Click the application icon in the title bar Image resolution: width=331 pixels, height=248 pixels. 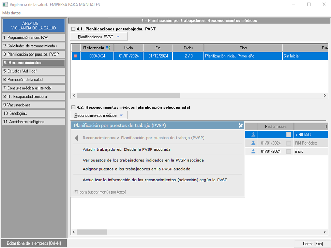pos(5,4)
